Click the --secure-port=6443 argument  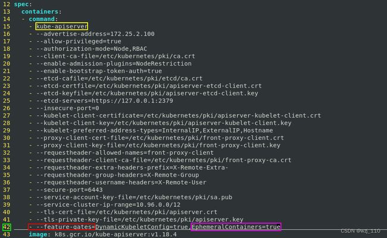[x=69, y=190]
